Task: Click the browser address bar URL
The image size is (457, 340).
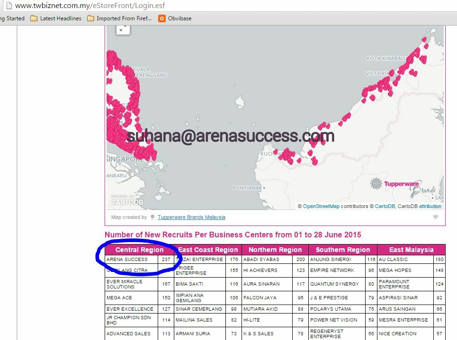Action: [90, 5]
